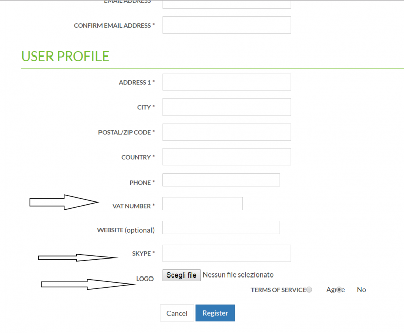Select the Skype input box
The height and width of the screenshot is (333, 404).
227,253
